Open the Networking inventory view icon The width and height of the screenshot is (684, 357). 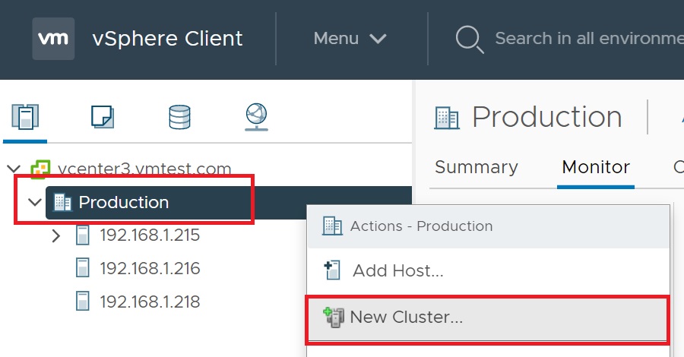[x=256, y=117]
